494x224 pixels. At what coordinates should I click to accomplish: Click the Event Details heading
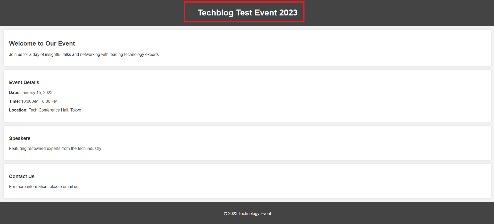click(x=24, y=83)
